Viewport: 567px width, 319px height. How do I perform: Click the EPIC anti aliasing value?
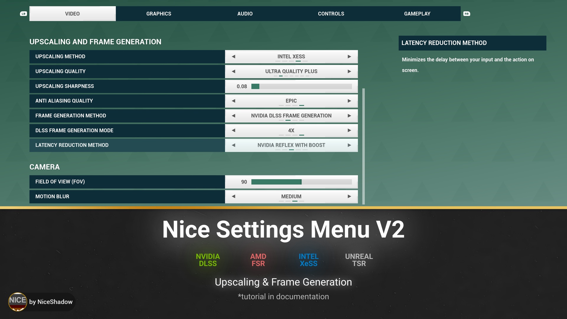point(291,101)
